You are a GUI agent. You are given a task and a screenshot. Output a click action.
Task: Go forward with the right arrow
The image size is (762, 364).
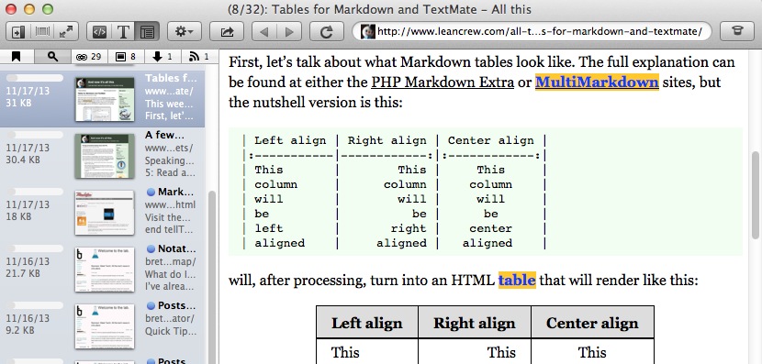(289, 32)
